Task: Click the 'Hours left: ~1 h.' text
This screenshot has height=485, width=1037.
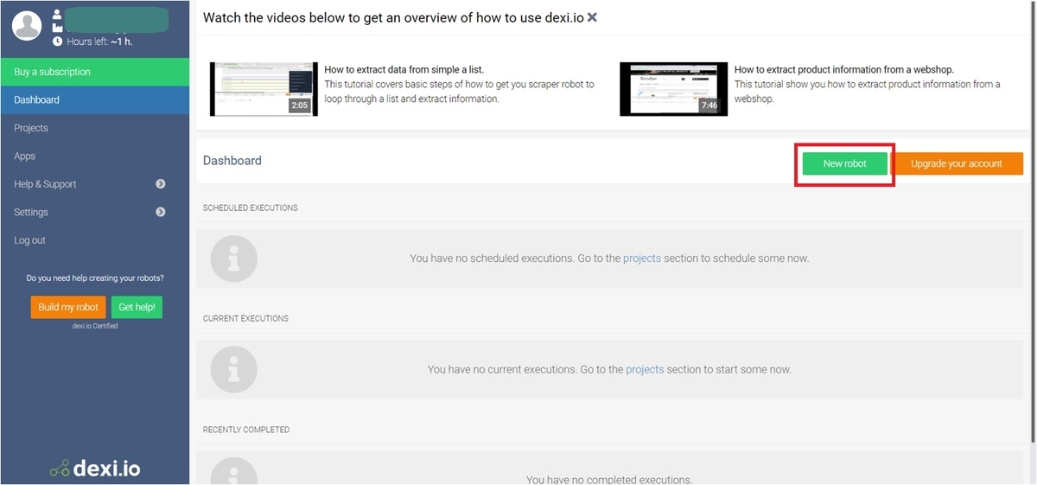Action: pyautogui.click(x=99, y=41)
